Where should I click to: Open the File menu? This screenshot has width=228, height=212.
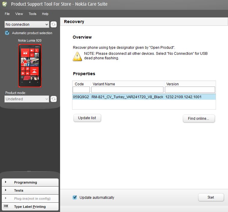(7, 14)
